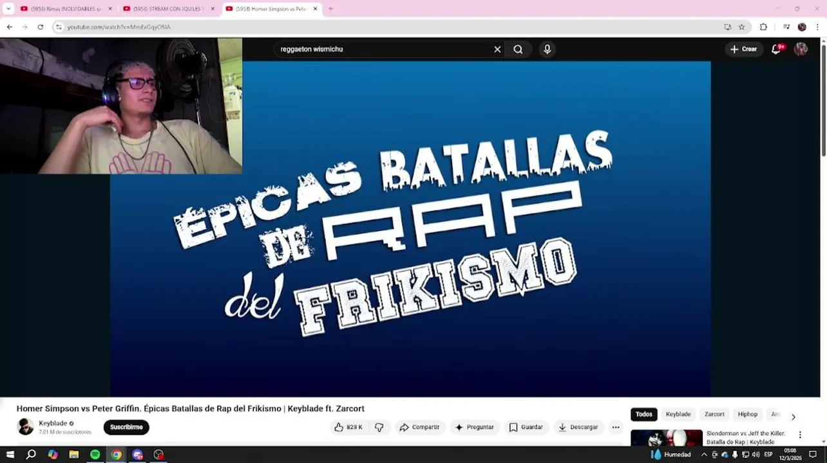This screenshot has width=827, height=463.
Task: Click the Preguntar button
Action: click(x=474, y=427)
